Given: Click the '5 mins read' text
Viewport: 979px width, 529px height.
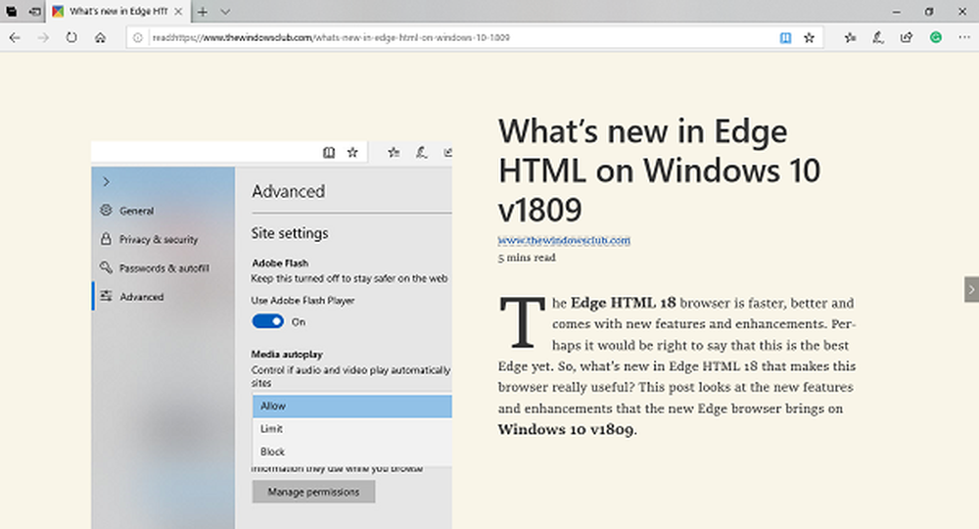Looking at the screenshot, I should click(527, 258).
